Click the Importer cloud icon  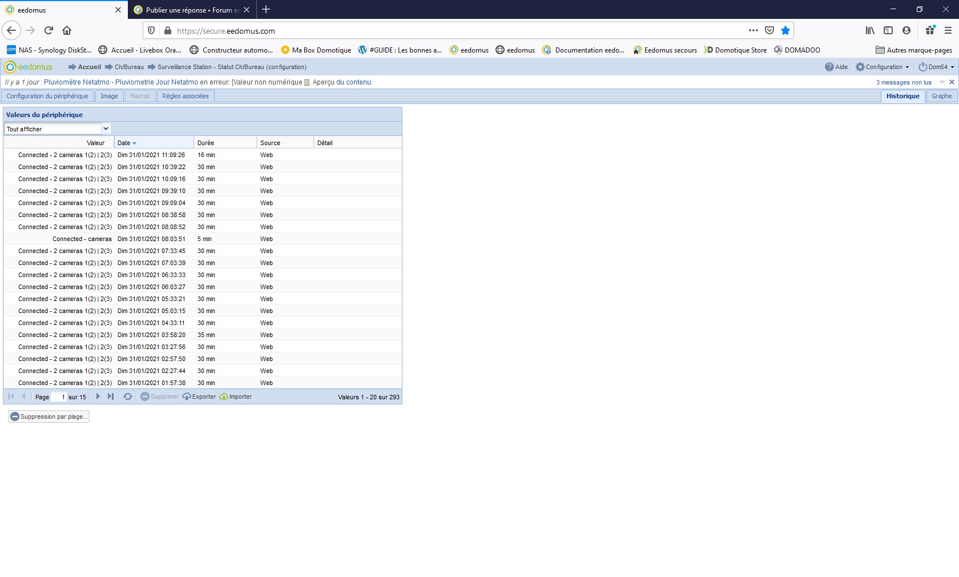[224, 396]
